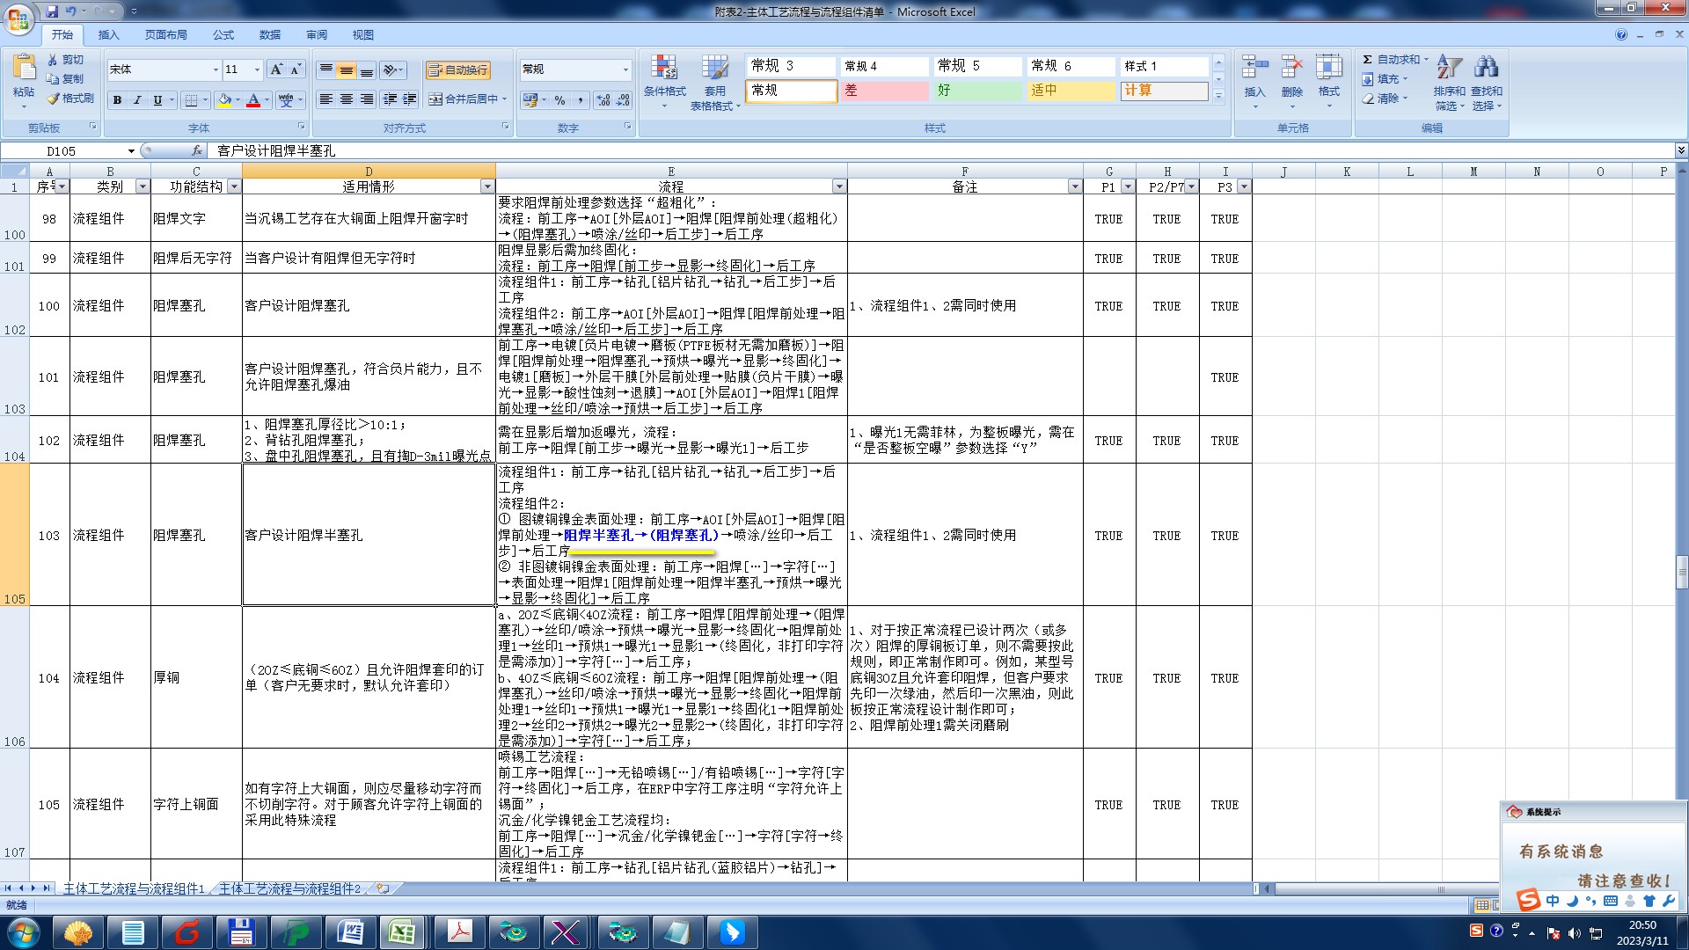Toggle the 自动换行 wrap text button
This screenshot has width=1689, height=950.
click(x=457, y=69)
